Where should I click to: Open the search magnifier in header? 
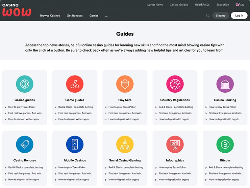coord(208,15)
